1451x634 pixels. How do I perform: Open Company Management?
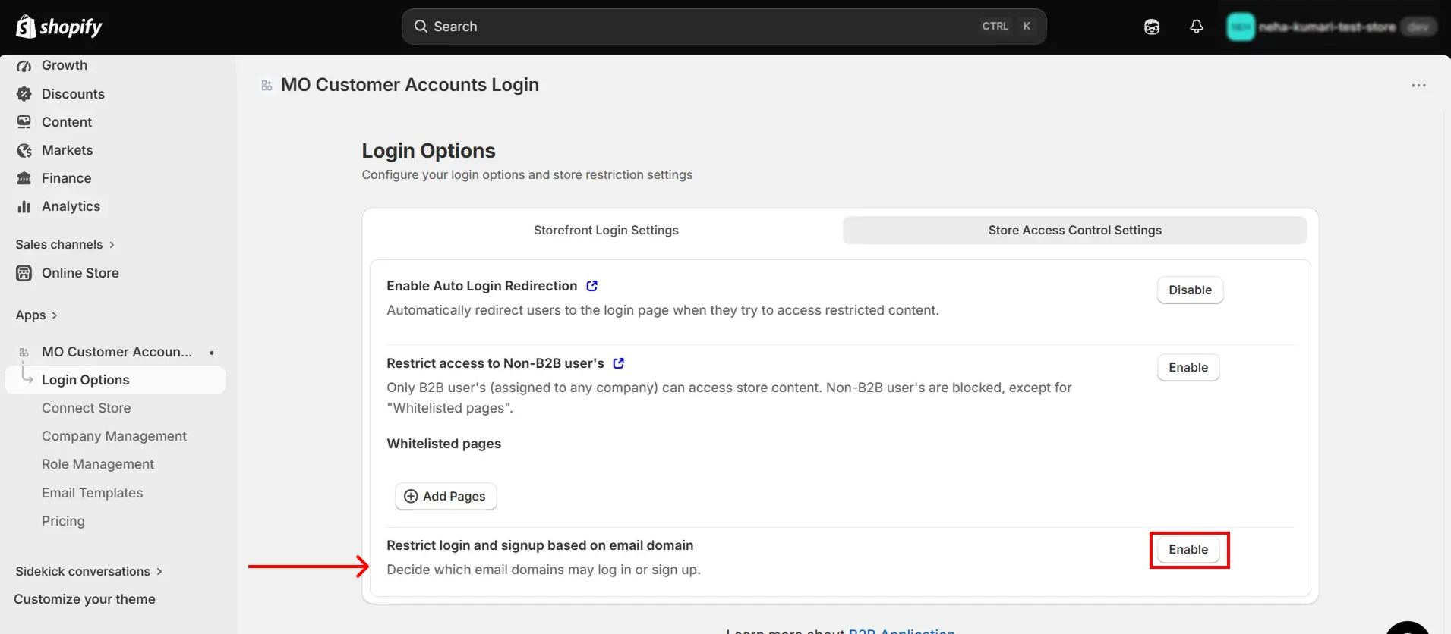114,436
